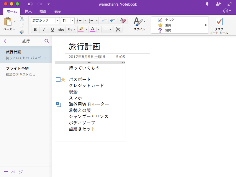Screen dimensions: 236x177
Task: Click the share notebook person icon
Action: [218, 4]
